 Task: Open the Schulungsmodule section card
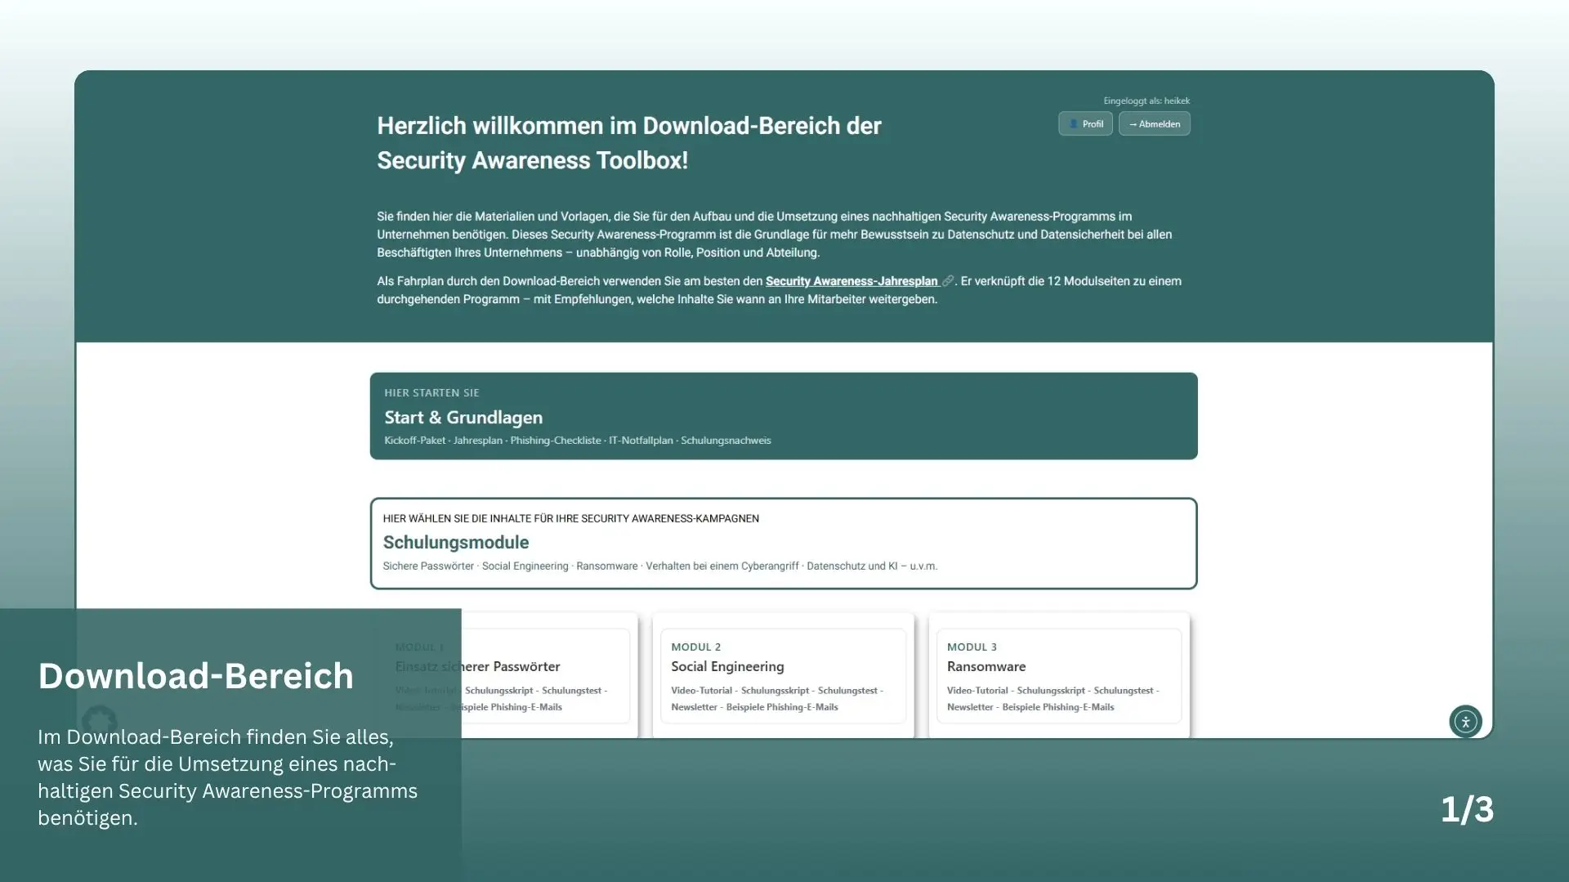click(x=784, y=544)
